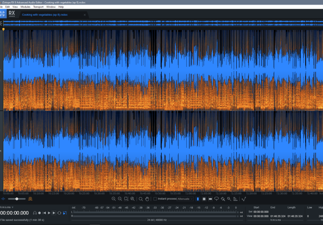Switch to Cooking with vegetables (ep 8) tab

(45, 15)
